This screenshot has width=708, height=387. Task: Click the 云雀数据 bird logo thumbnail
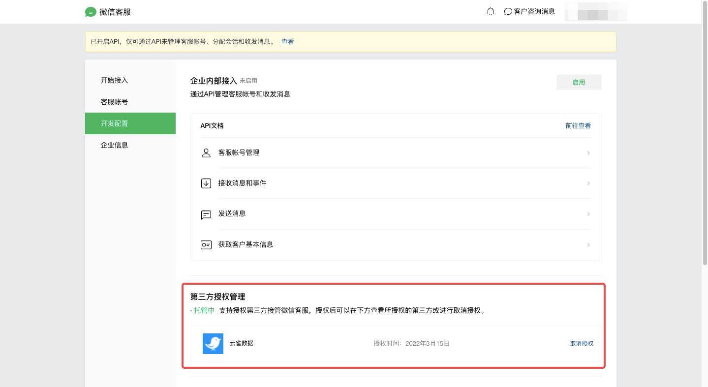coord(213,344)
